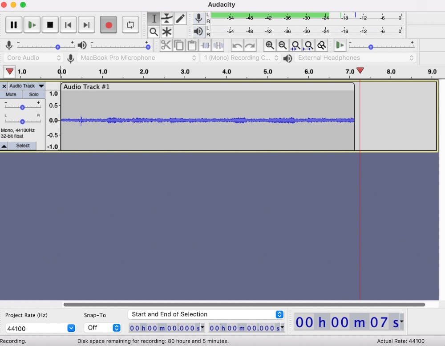Click the Paste clipboard icon
This screenshot has height=346, width=445.
pyautogui.click(x=192, y=45)
